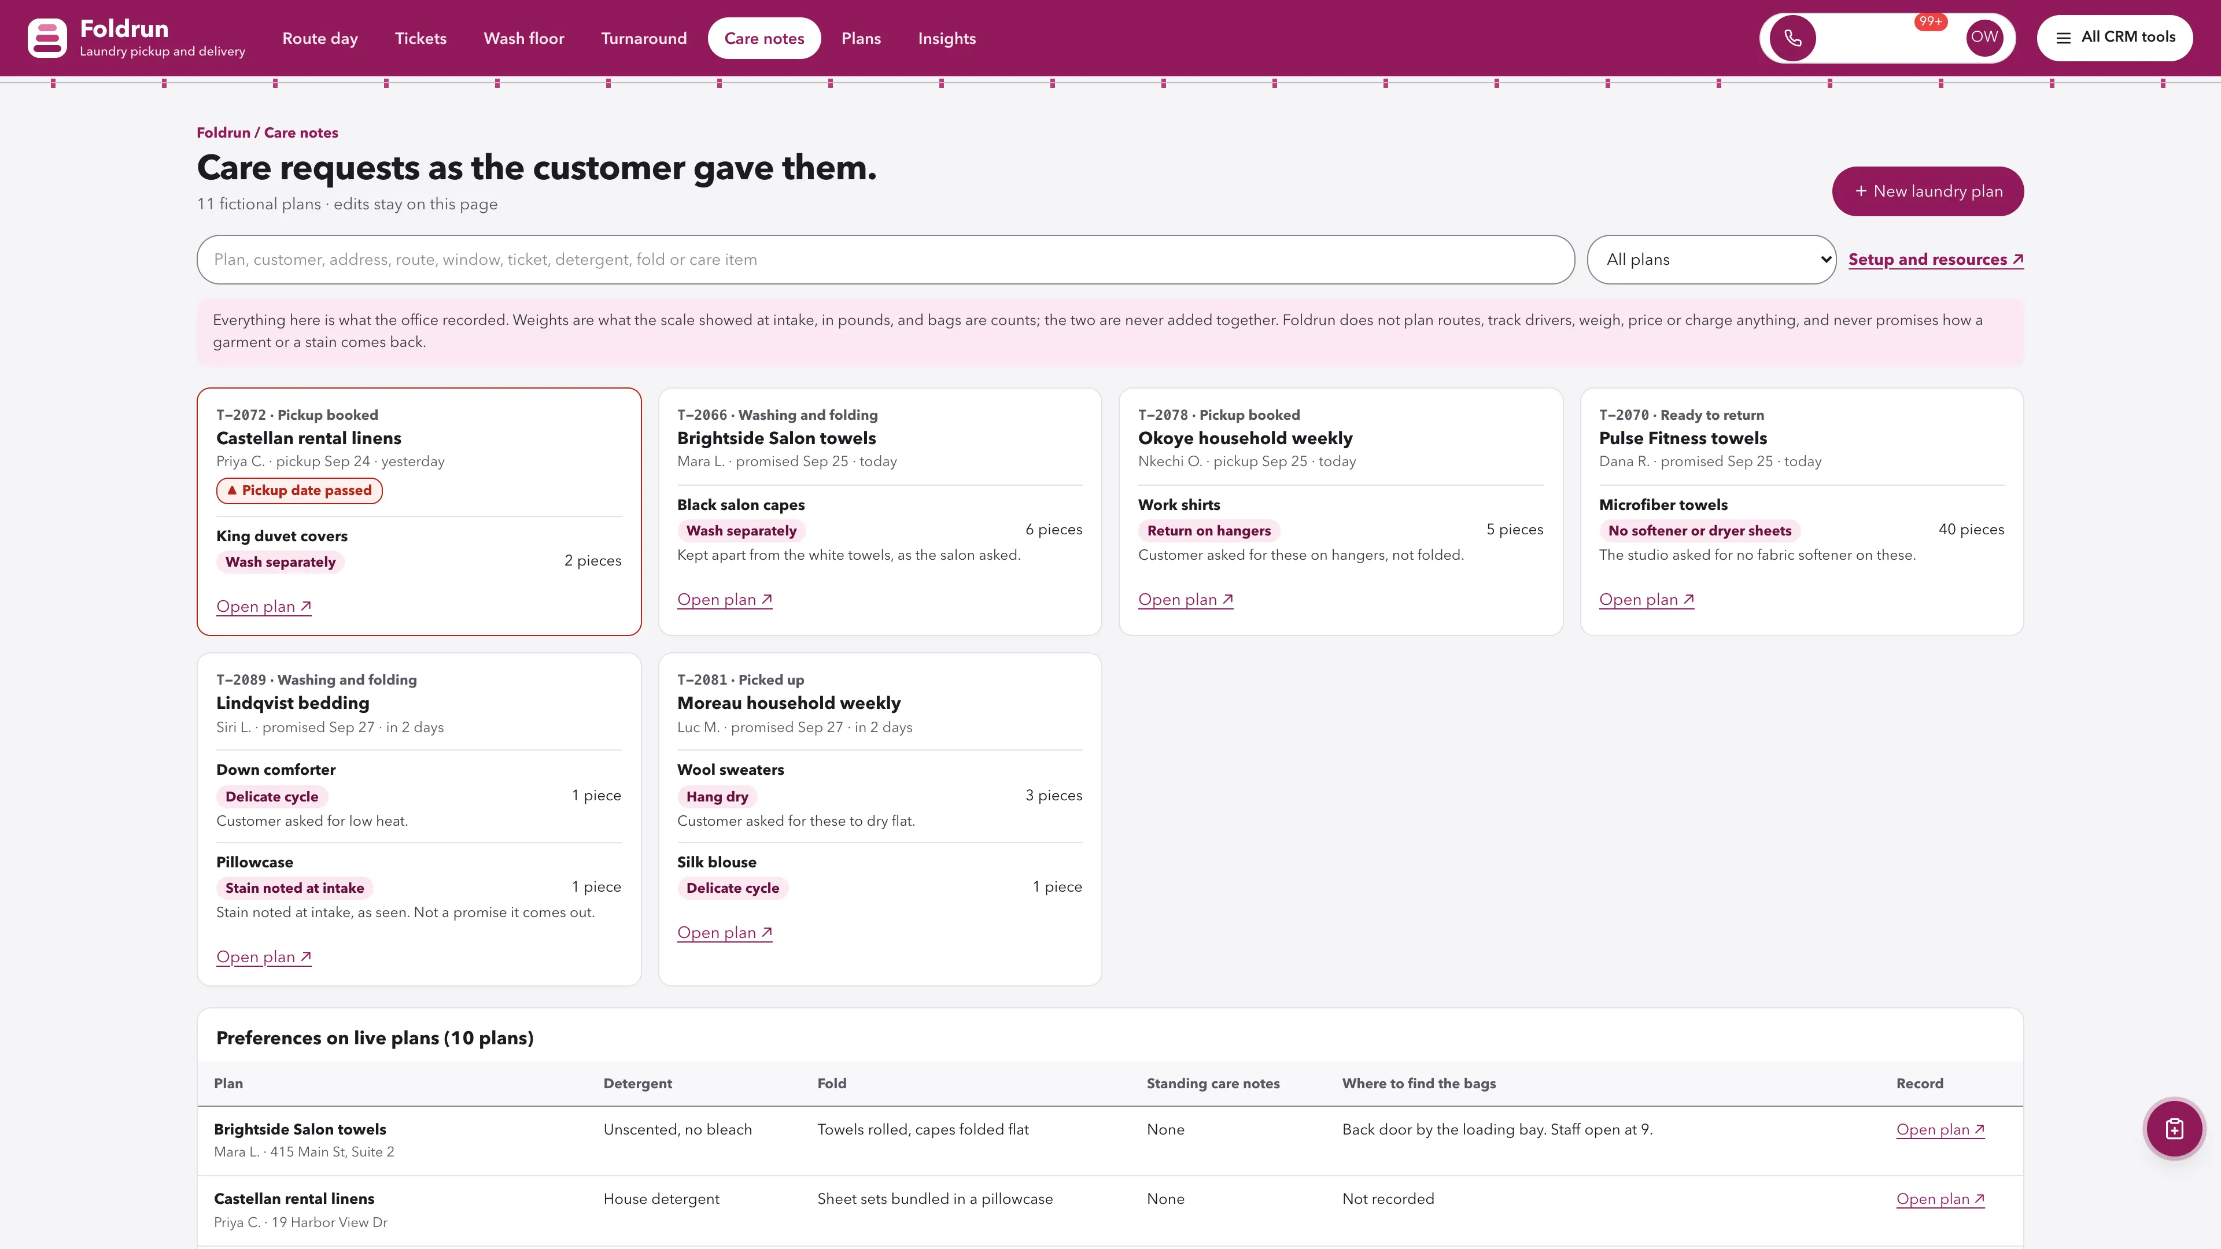Image resolution: width=2221 pixels, height=1249 pixels.
Task: Expand the All plans dropdown
Action: coord(1711,260)
